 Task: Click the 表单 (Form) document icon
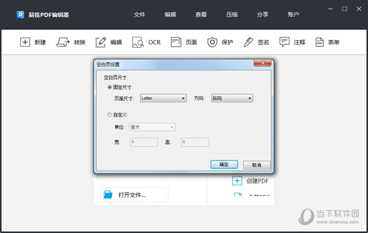320,42
